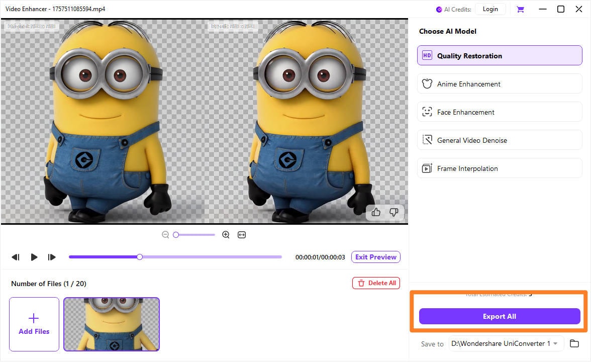Select the Frame Interpolation model
Image resolution: width=591 pixels, height=362 pixels.
click(500, 168)
